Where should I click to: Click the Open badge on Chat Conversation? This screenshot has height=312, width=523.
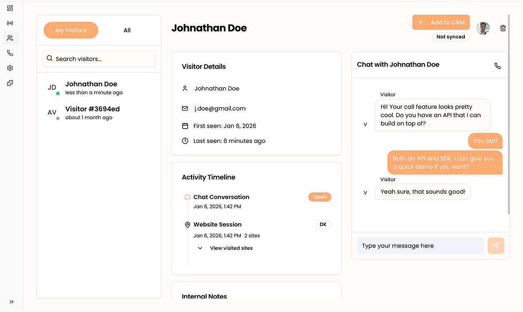coord(320,197)
